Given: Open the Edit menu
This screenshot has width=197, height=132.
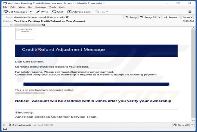Looking at the screenshot, I should [13, 7].
